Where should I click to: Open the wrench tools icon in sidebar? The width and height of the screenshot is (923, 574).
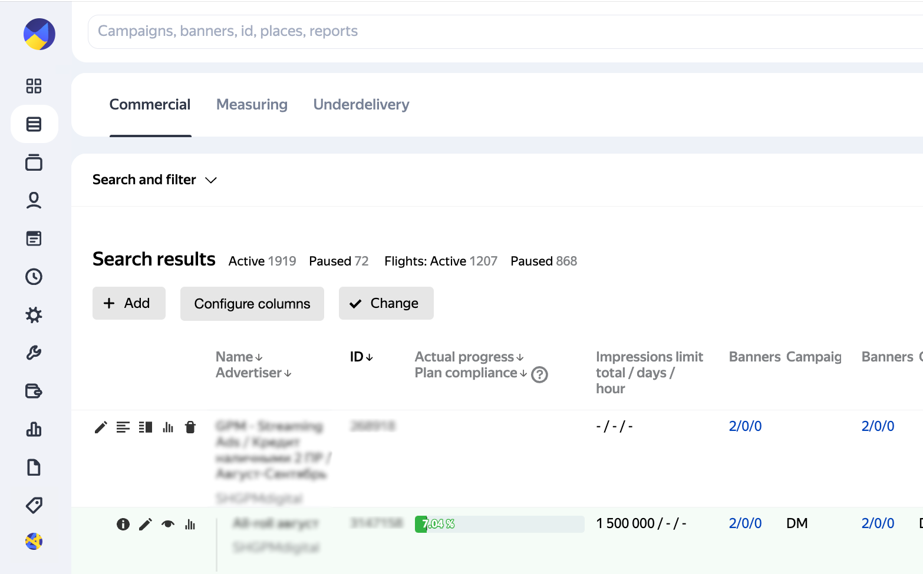pos(34,353)
